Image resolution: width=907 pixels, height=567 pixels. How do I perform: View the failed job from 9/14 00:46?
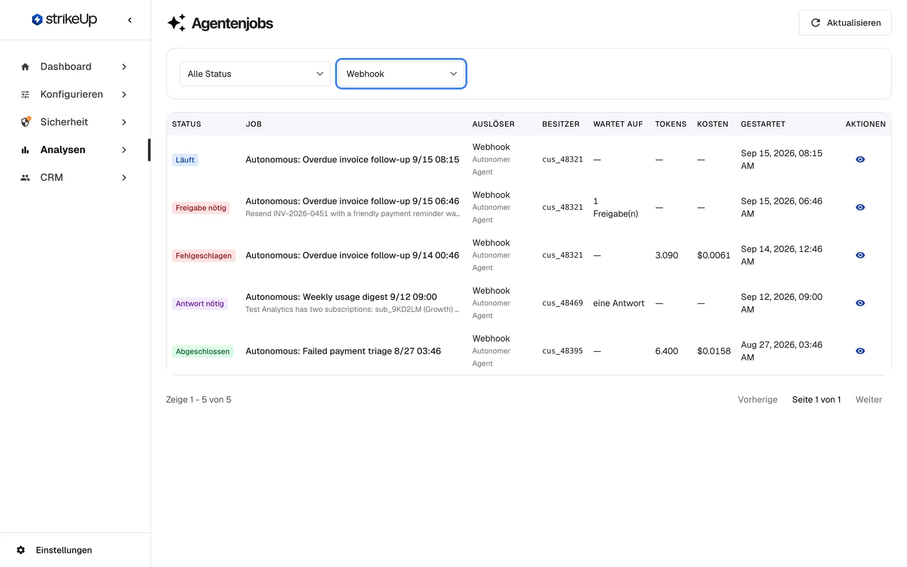860,255
